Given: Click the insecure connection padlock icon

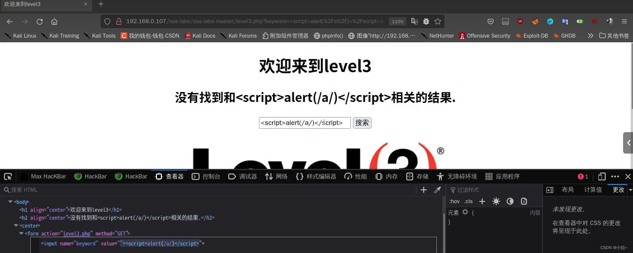Looking at the screenshot, I should [119, 21].
